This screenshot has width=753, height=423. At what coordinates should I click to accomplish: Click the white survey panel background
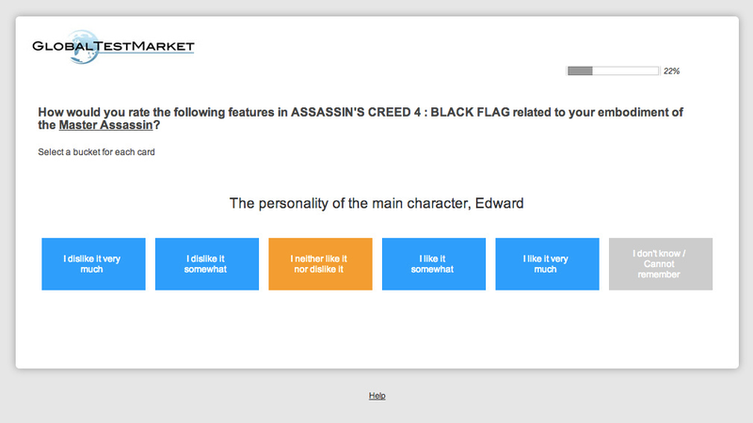click(x=376, y=331)
